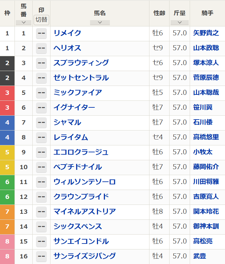Toggle the mark selector for シックスペンス
The height and width of the screenshot is (264, 225).
[x=41, y=226]
